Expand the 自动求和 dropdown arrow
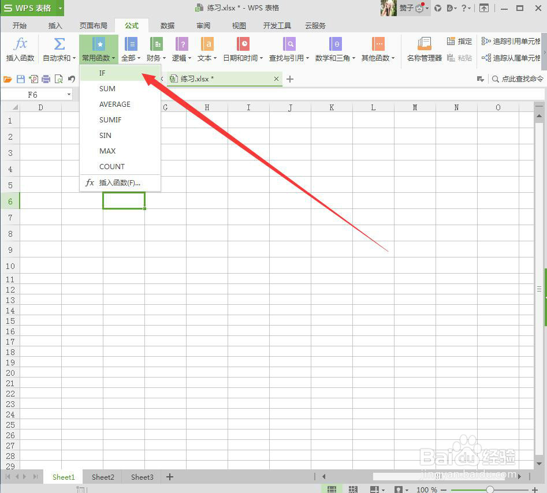The image size is (547, 493). [75, 58]
